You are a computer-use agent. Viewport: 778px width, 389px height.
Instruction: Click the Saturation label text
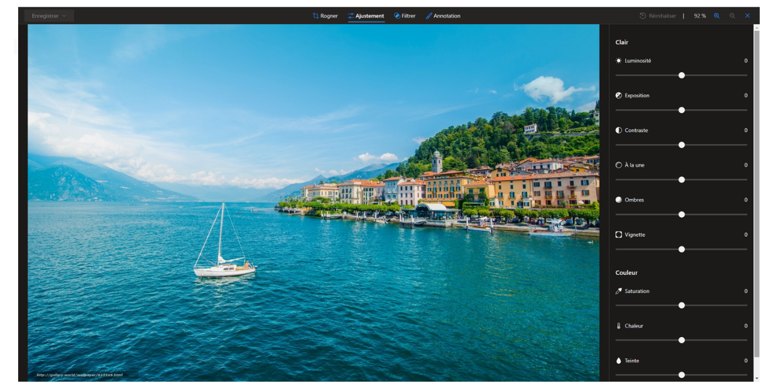click(x=637, y=291)
